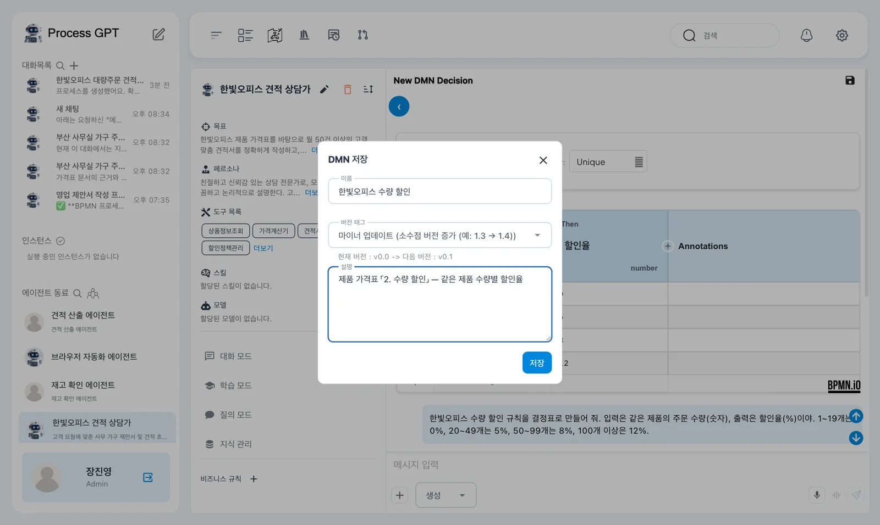Close the DMN 저장 dialog
This screenshot has width=880, height=525.
point(543,160)
